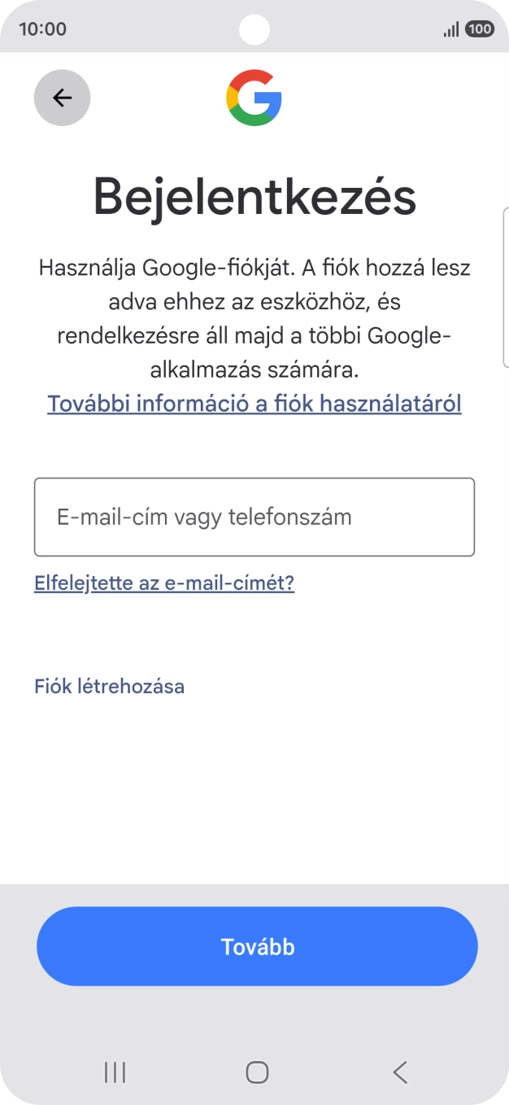Tap the signal strength indicator
The width and height of the screenshot is (509, 1105).
click(x=452, y=28)
